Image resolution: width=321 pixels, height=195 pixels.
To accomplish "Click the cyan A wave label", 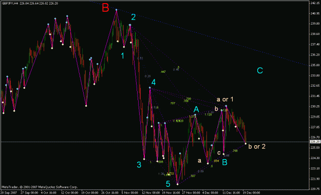I will [x=196, y=109].
